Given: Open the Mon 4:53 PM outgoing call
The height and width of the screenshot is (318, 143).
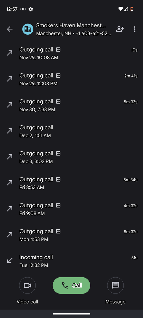Looking at the screenshot, I should (71, 235).
